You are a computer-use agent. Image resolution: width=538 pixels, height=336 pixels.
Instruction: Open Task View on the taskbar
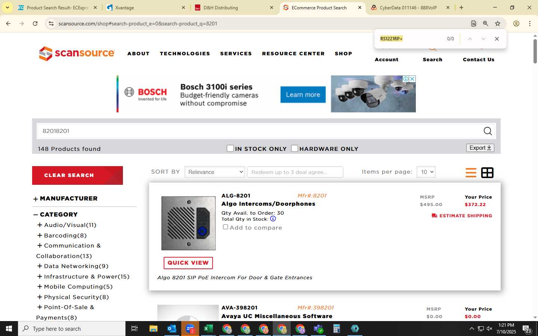(134, 329)
